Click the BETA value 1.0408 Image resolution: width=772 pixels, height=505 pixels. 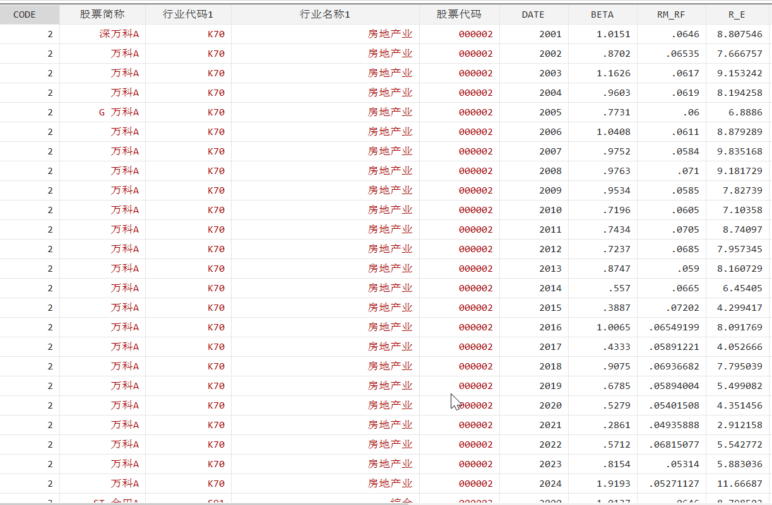point(602,132)
